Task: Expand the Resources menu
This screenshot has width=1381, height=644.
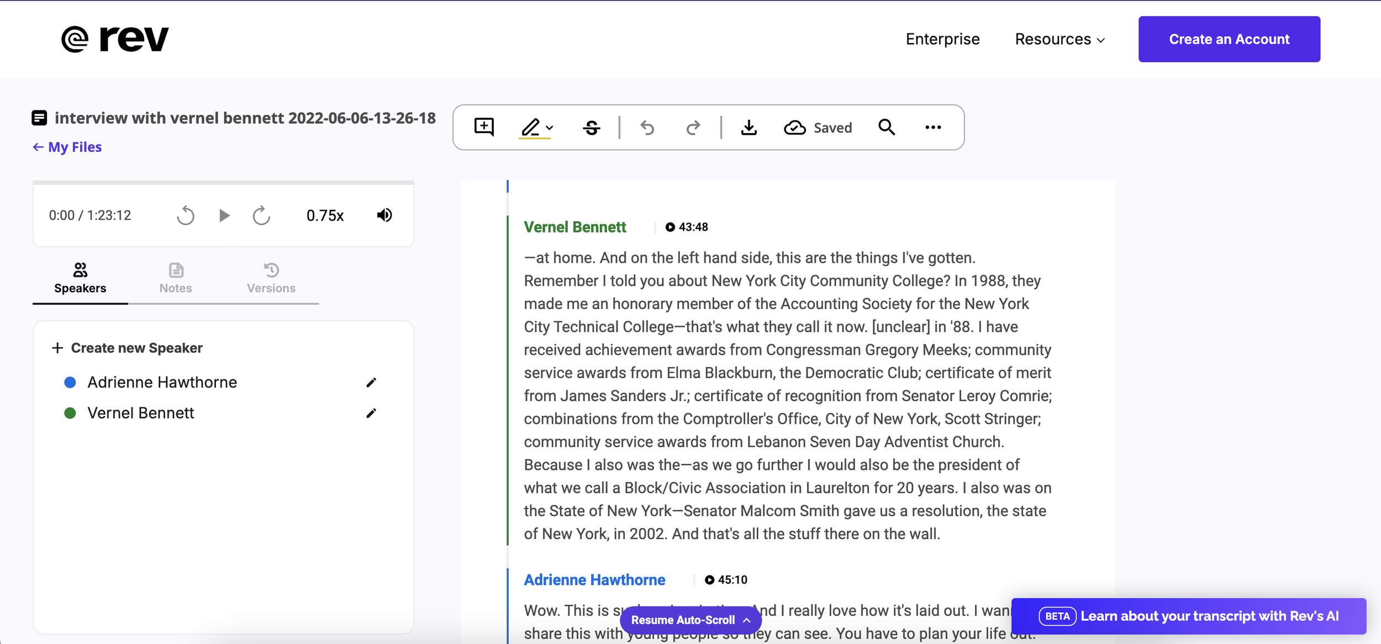Action: (1060, 39)
